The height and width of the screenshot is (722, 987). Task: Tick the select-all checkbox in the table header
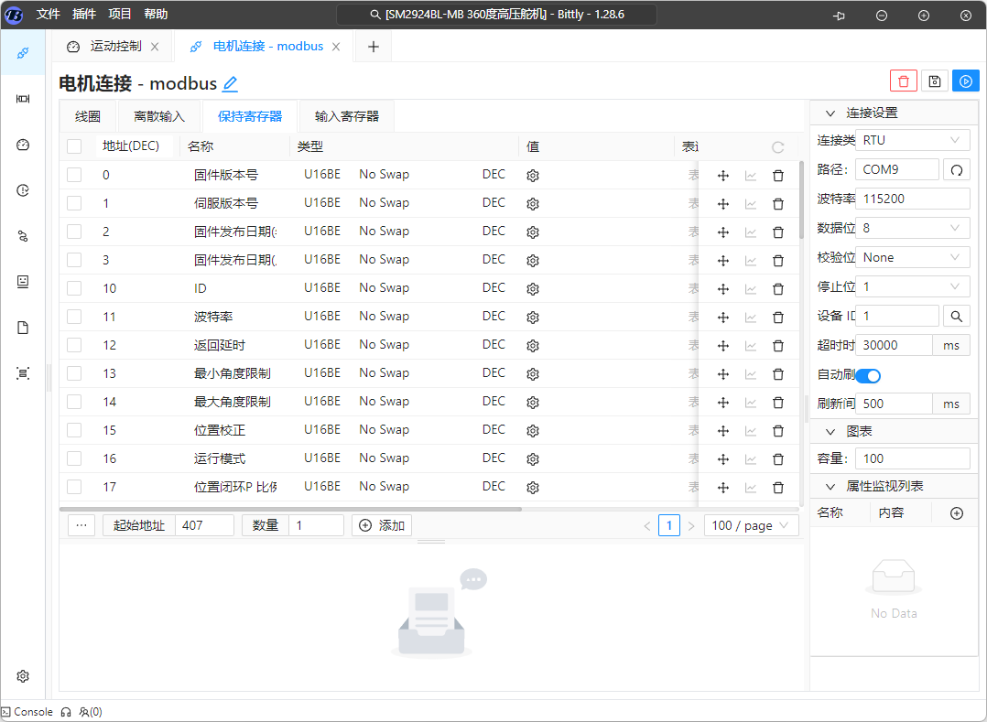click(74, 146)
